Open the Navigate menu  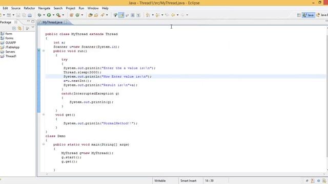(x=44, y=8)
